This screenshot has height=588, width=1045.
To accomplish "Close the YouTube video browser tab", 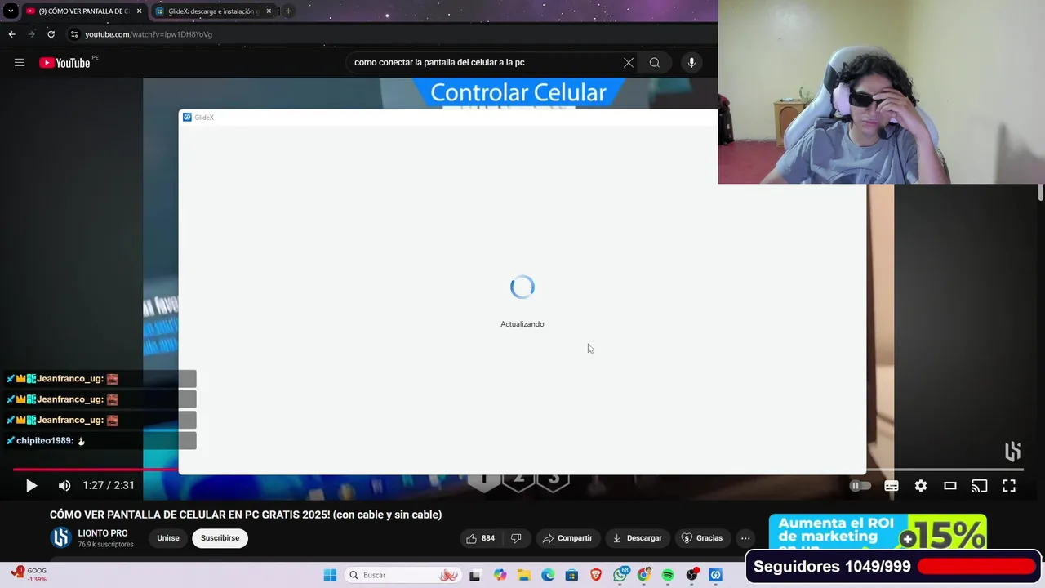I will 139,11.
